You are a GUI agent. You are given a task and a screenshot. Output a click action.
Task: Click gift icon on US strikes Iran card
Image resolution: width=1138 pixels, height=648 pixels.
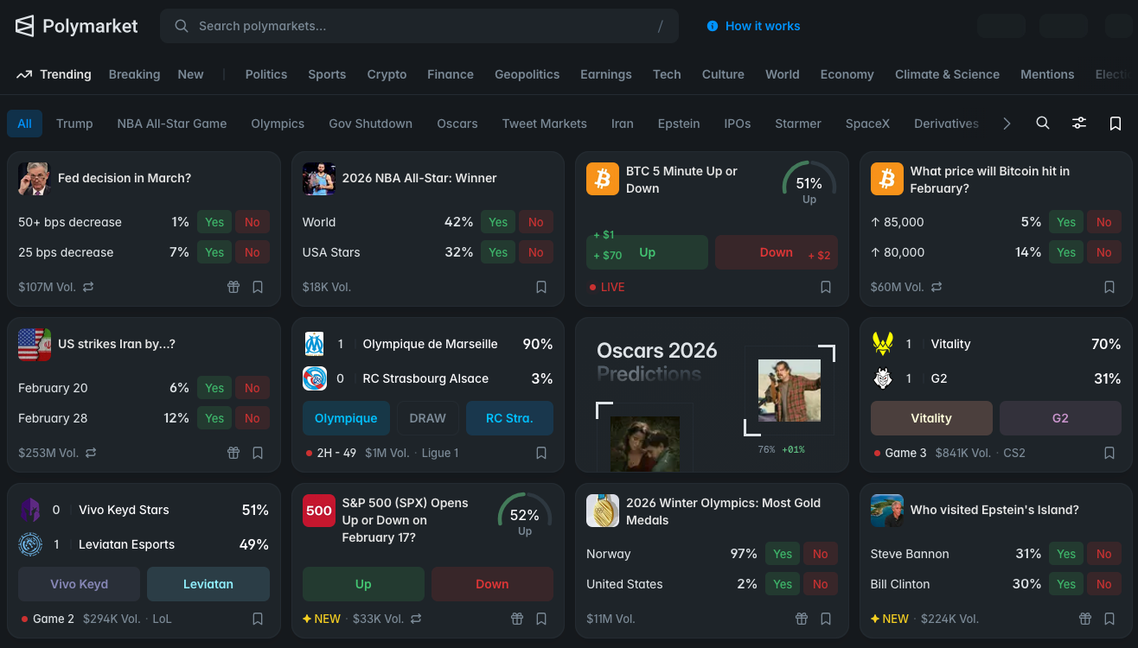pos(233,453)
